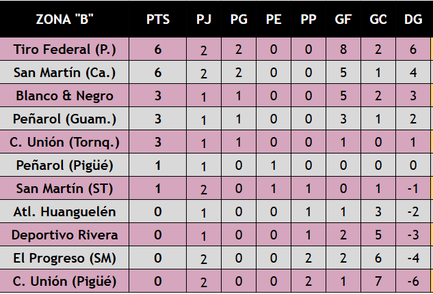The width and height of the screenshot is (433, 294).
Task: Select the Blanco & Negro row label
Action: coord(65,96)
